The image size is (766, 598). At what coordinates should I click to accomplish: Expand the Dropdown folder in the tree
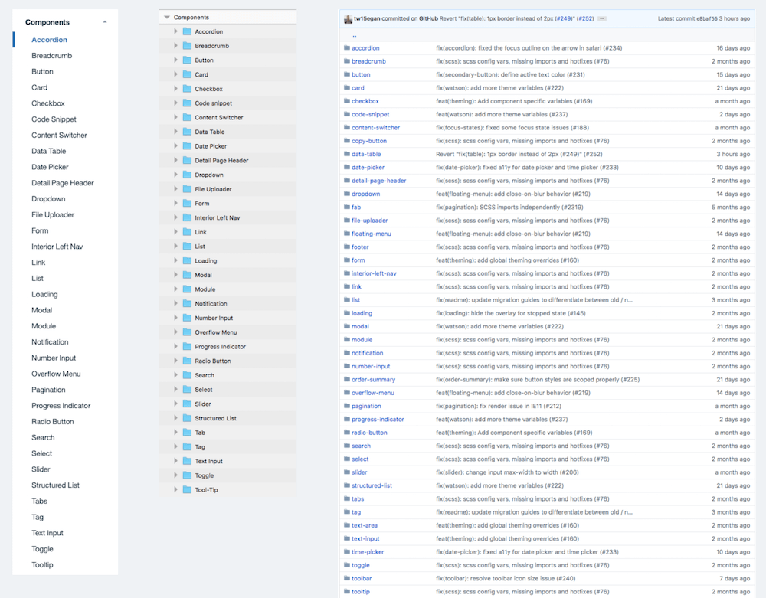pos(176,175)
